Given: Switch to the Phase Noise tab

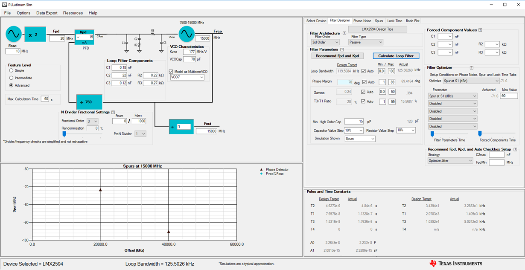Looking at the screenshot, I should tap(362, 20).
